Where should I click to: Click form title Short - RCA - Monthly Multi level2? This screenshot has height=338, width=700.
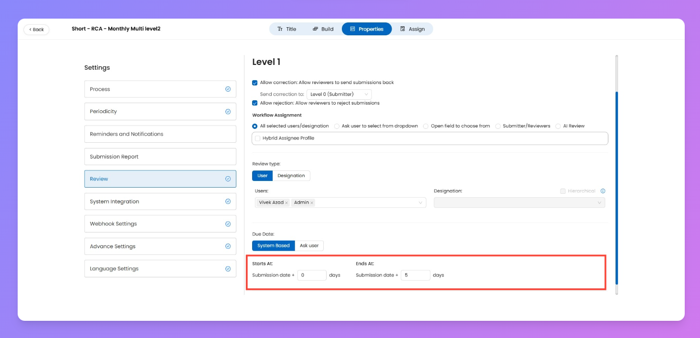point(116,29)
